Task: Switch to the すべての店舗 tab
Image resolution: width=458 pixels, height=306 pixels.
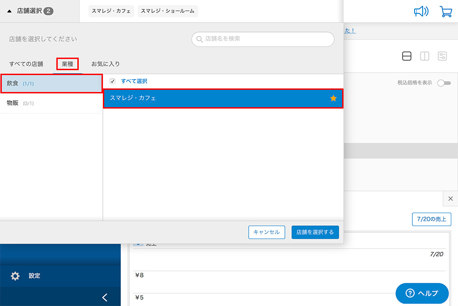Action: pos(26,64)
